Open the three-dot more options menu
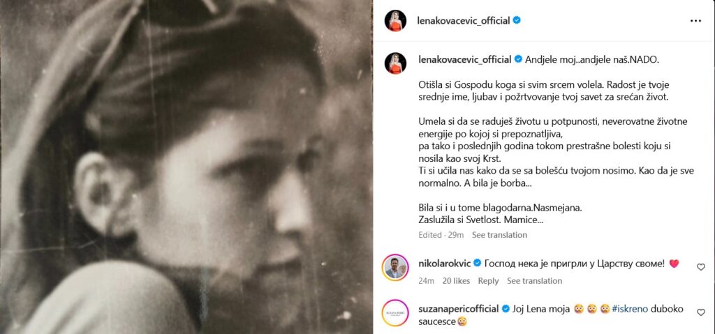715x334 pixels. 695,21
